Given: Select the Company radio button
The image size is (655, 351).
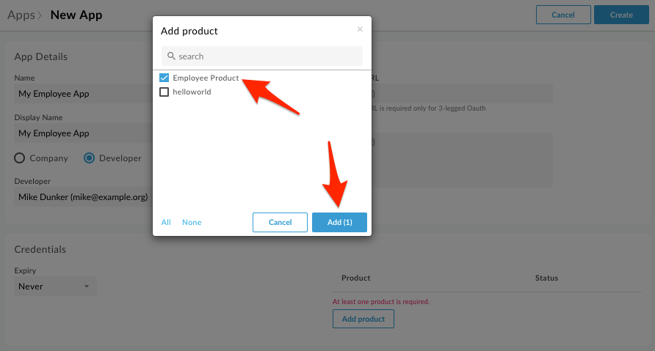Looking at the screenshot, I should coord(20,158).
